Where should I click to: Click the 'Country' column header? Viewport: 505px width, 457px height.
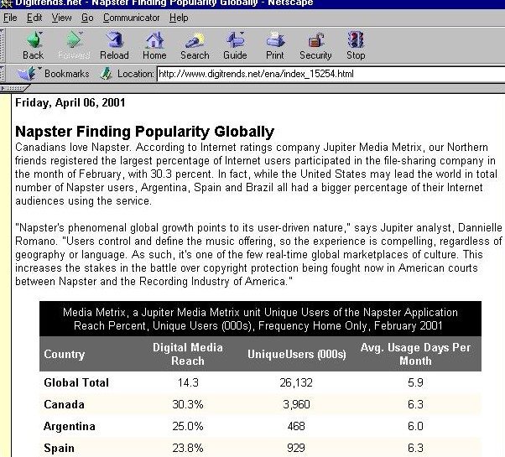point(65,354)
